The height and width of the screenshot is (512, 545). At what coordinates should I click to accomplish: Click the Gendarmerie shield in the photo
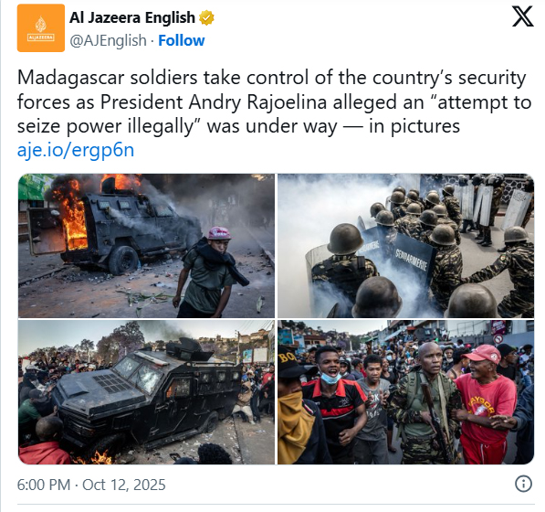click(412, 261)
